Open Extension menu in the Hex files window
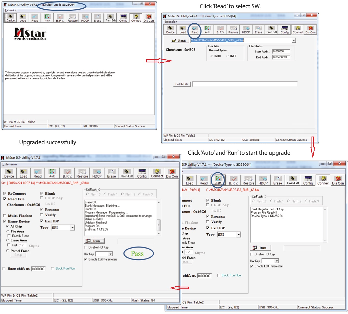This screenshot has width=348, height=314. click(x=171, y=22)
